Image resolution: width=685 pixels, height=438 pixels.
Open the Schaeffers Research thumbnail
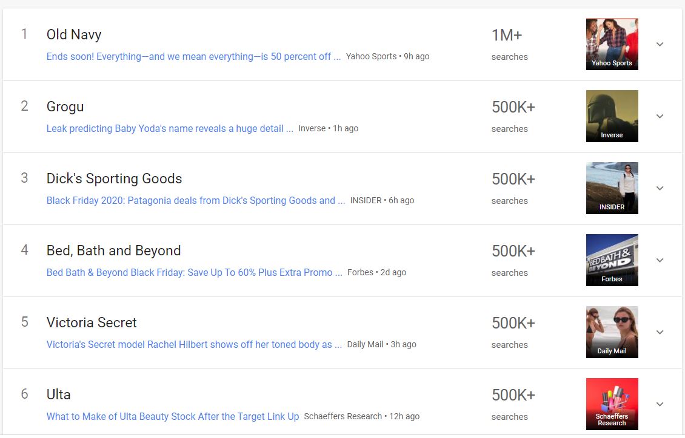tap(612, 404)
